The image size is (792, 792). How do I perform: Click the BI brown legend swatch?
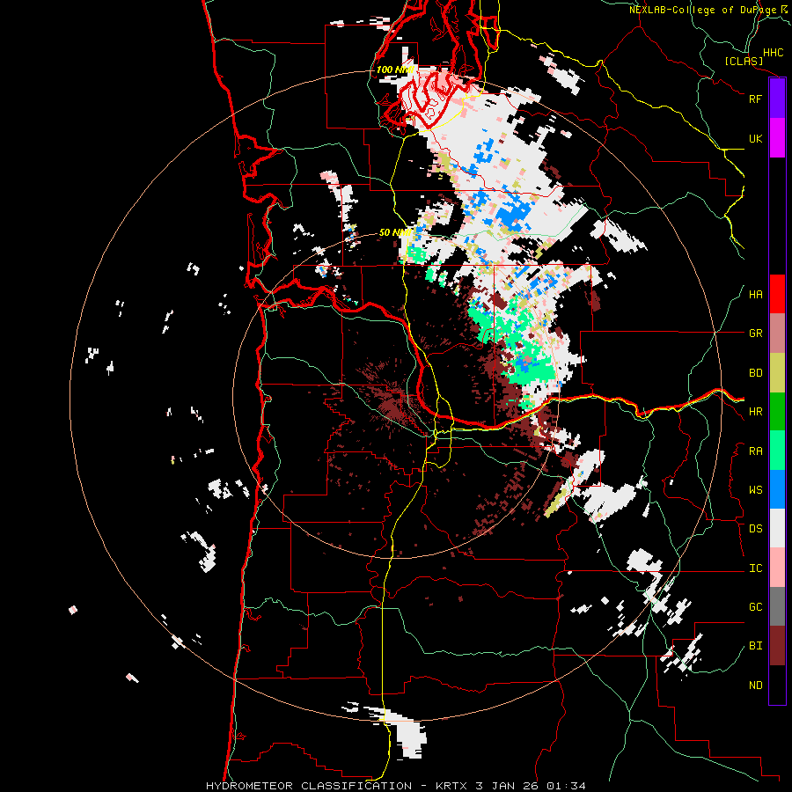pyautogui.click(x=777, y=646)
